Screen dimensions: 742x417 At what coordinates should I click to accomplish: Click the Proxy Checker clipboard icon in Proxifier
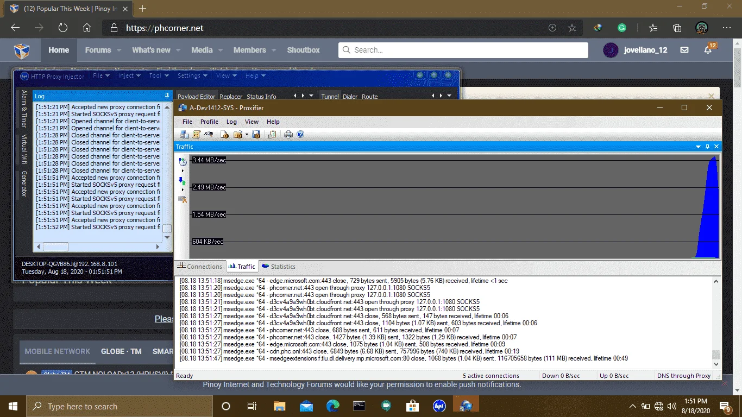point(272,134)
